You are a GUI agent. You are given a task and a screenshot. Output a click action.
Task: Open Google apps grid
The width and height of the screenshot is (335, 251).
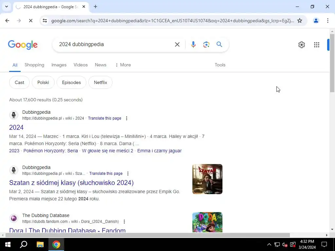click(x=316, y=44)
